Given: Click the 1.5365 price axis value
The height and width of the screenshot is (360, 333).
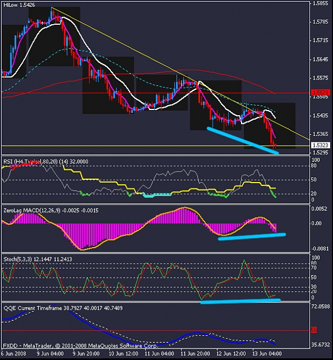Looking at the screenshot, I should pos(320,134).
